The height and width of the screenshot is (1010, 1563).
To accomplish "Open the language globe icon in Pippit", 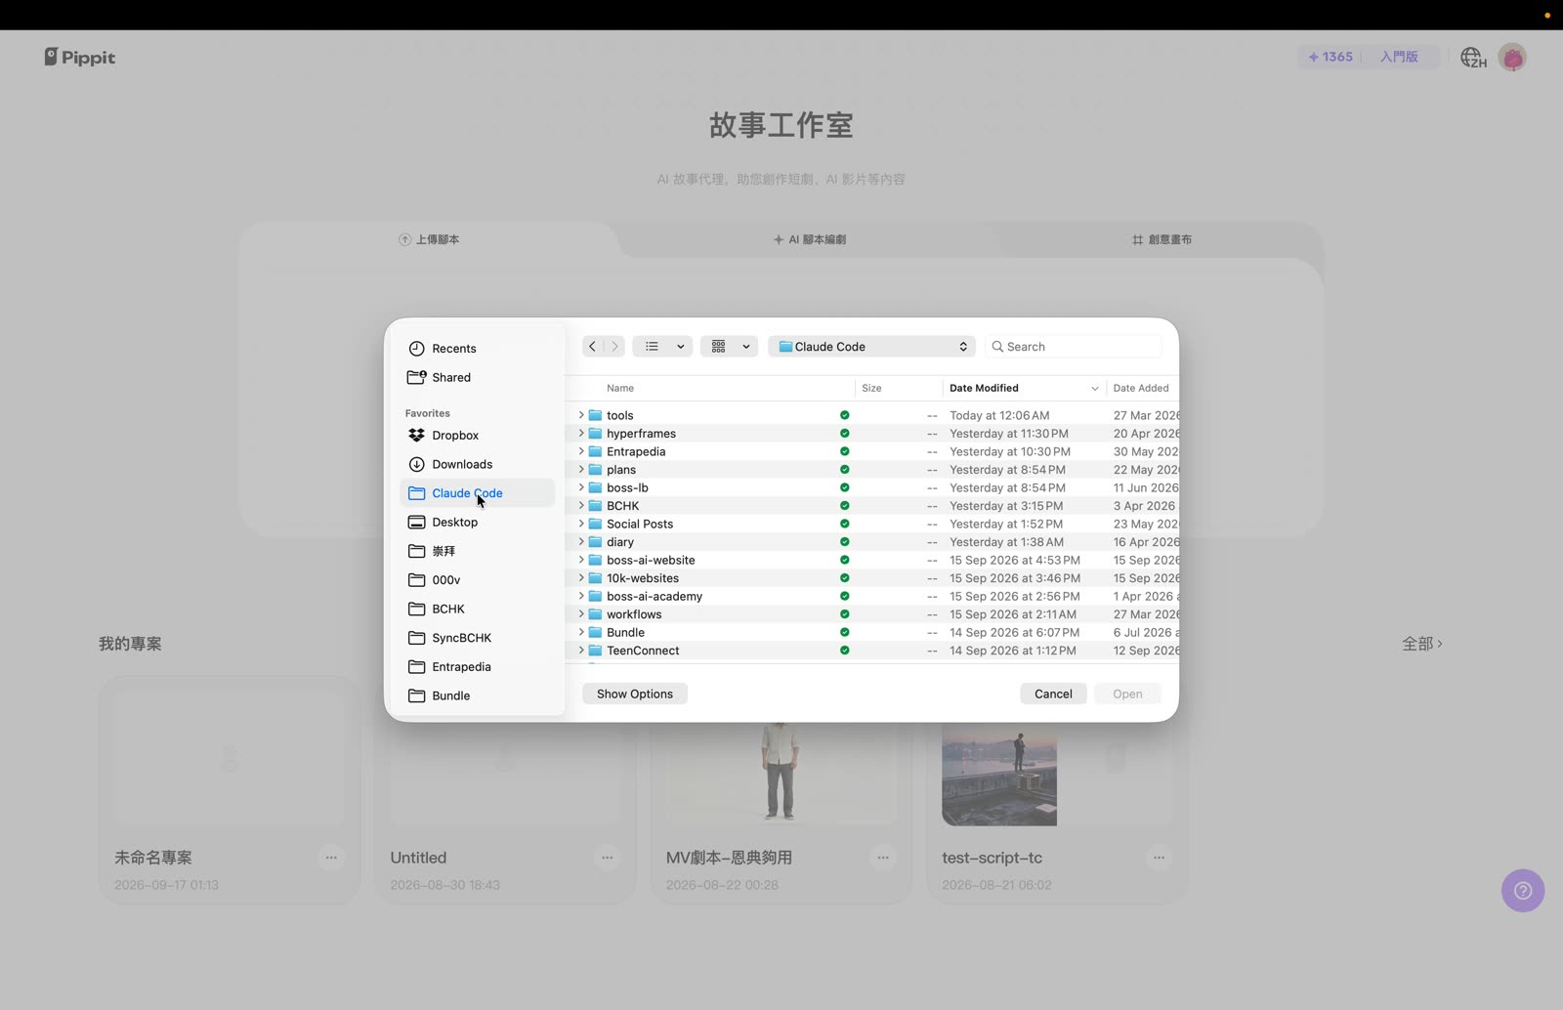I will 1473,58.
